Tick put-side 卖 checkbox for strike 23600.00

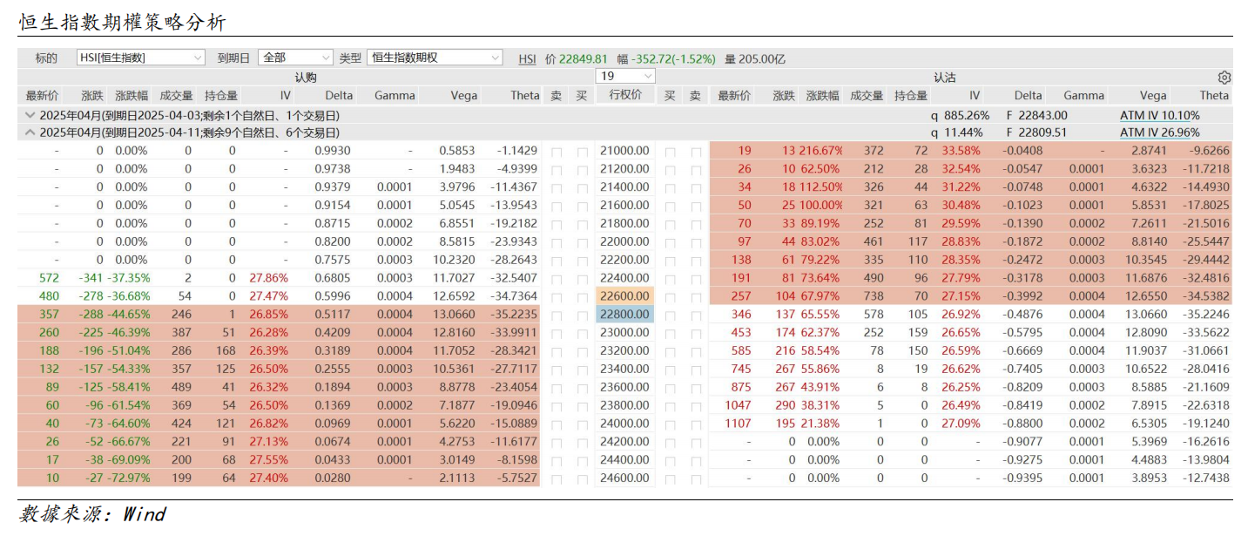(695, 387)
